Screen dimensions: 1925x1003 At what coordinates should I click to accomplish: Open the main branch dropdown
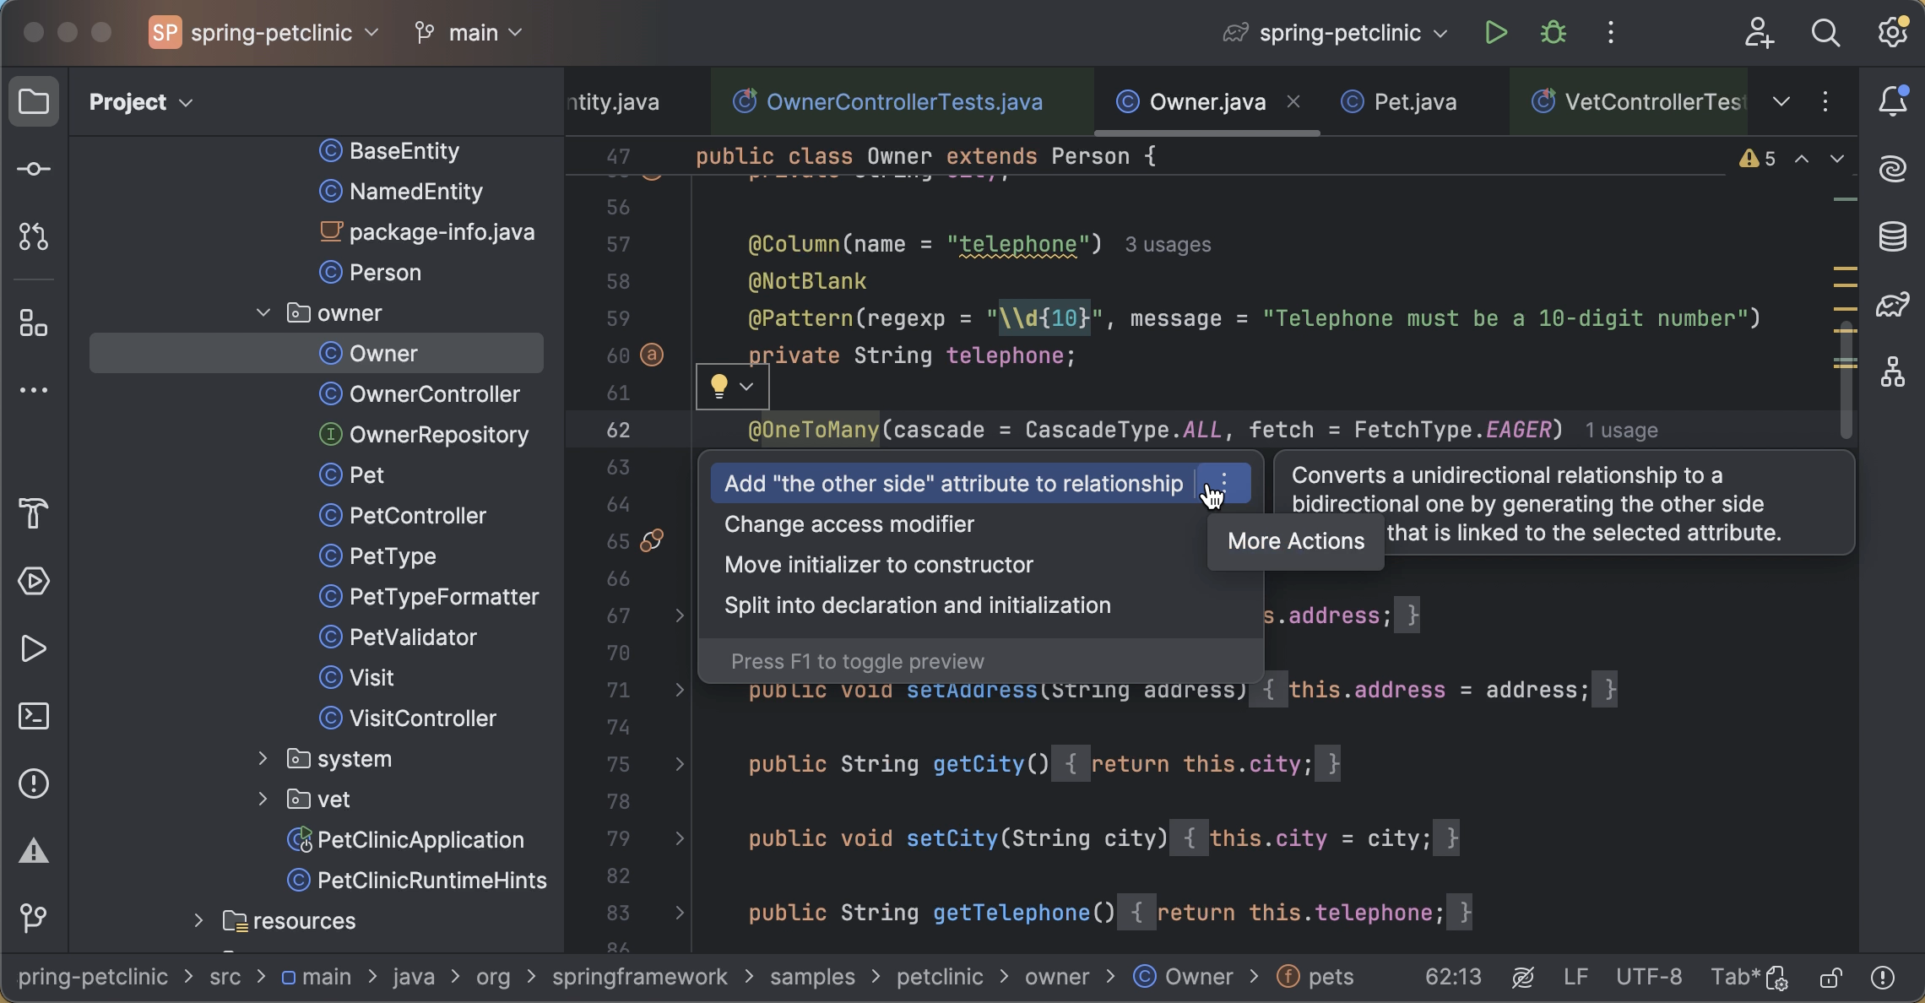[x=470, y=32]
